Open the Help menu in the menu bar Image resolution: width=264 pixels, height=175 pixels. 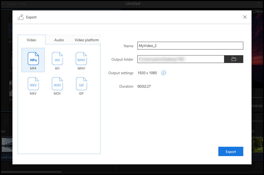coord(23,4)
